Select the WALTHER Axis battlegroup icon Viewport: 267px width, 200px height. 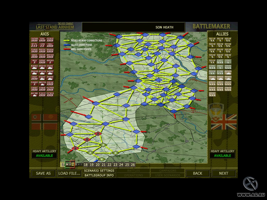[x=35, y=40]
